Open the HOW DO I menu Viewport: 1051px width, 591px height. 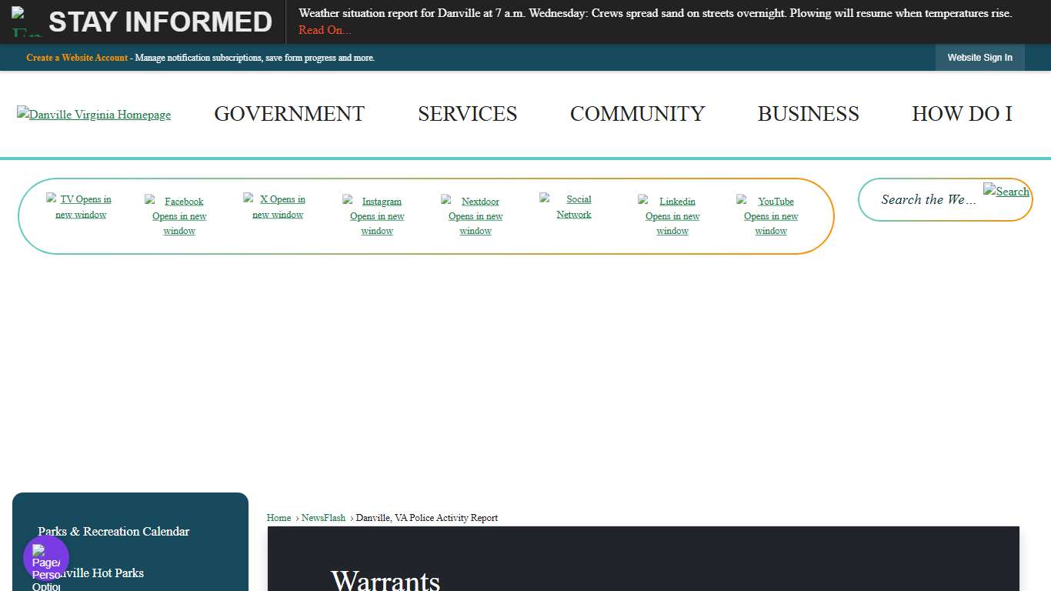pos(963,114)
